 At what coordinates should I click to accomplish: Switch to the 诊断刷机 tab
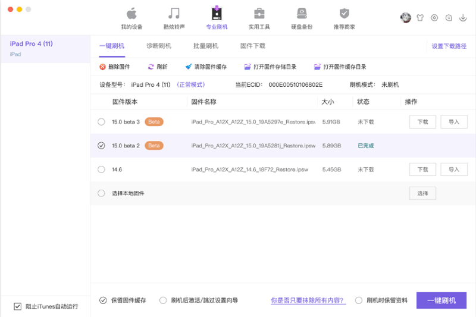click(x=159, y=46)
